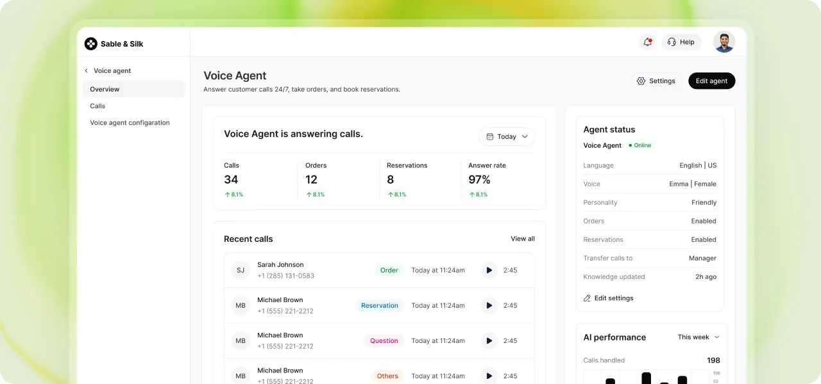Viewport: 821px width, 384px height.
Task: Open the Today date range dropdown
Action: tap(507, 136)
